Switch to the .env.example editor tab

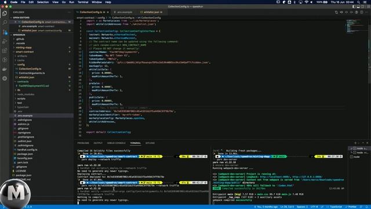tap(125, 12)
